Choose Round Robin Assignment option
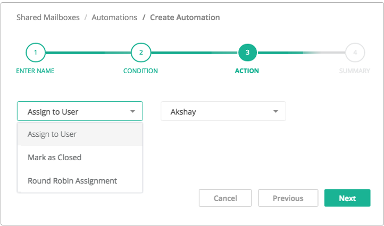 (80, 181)
